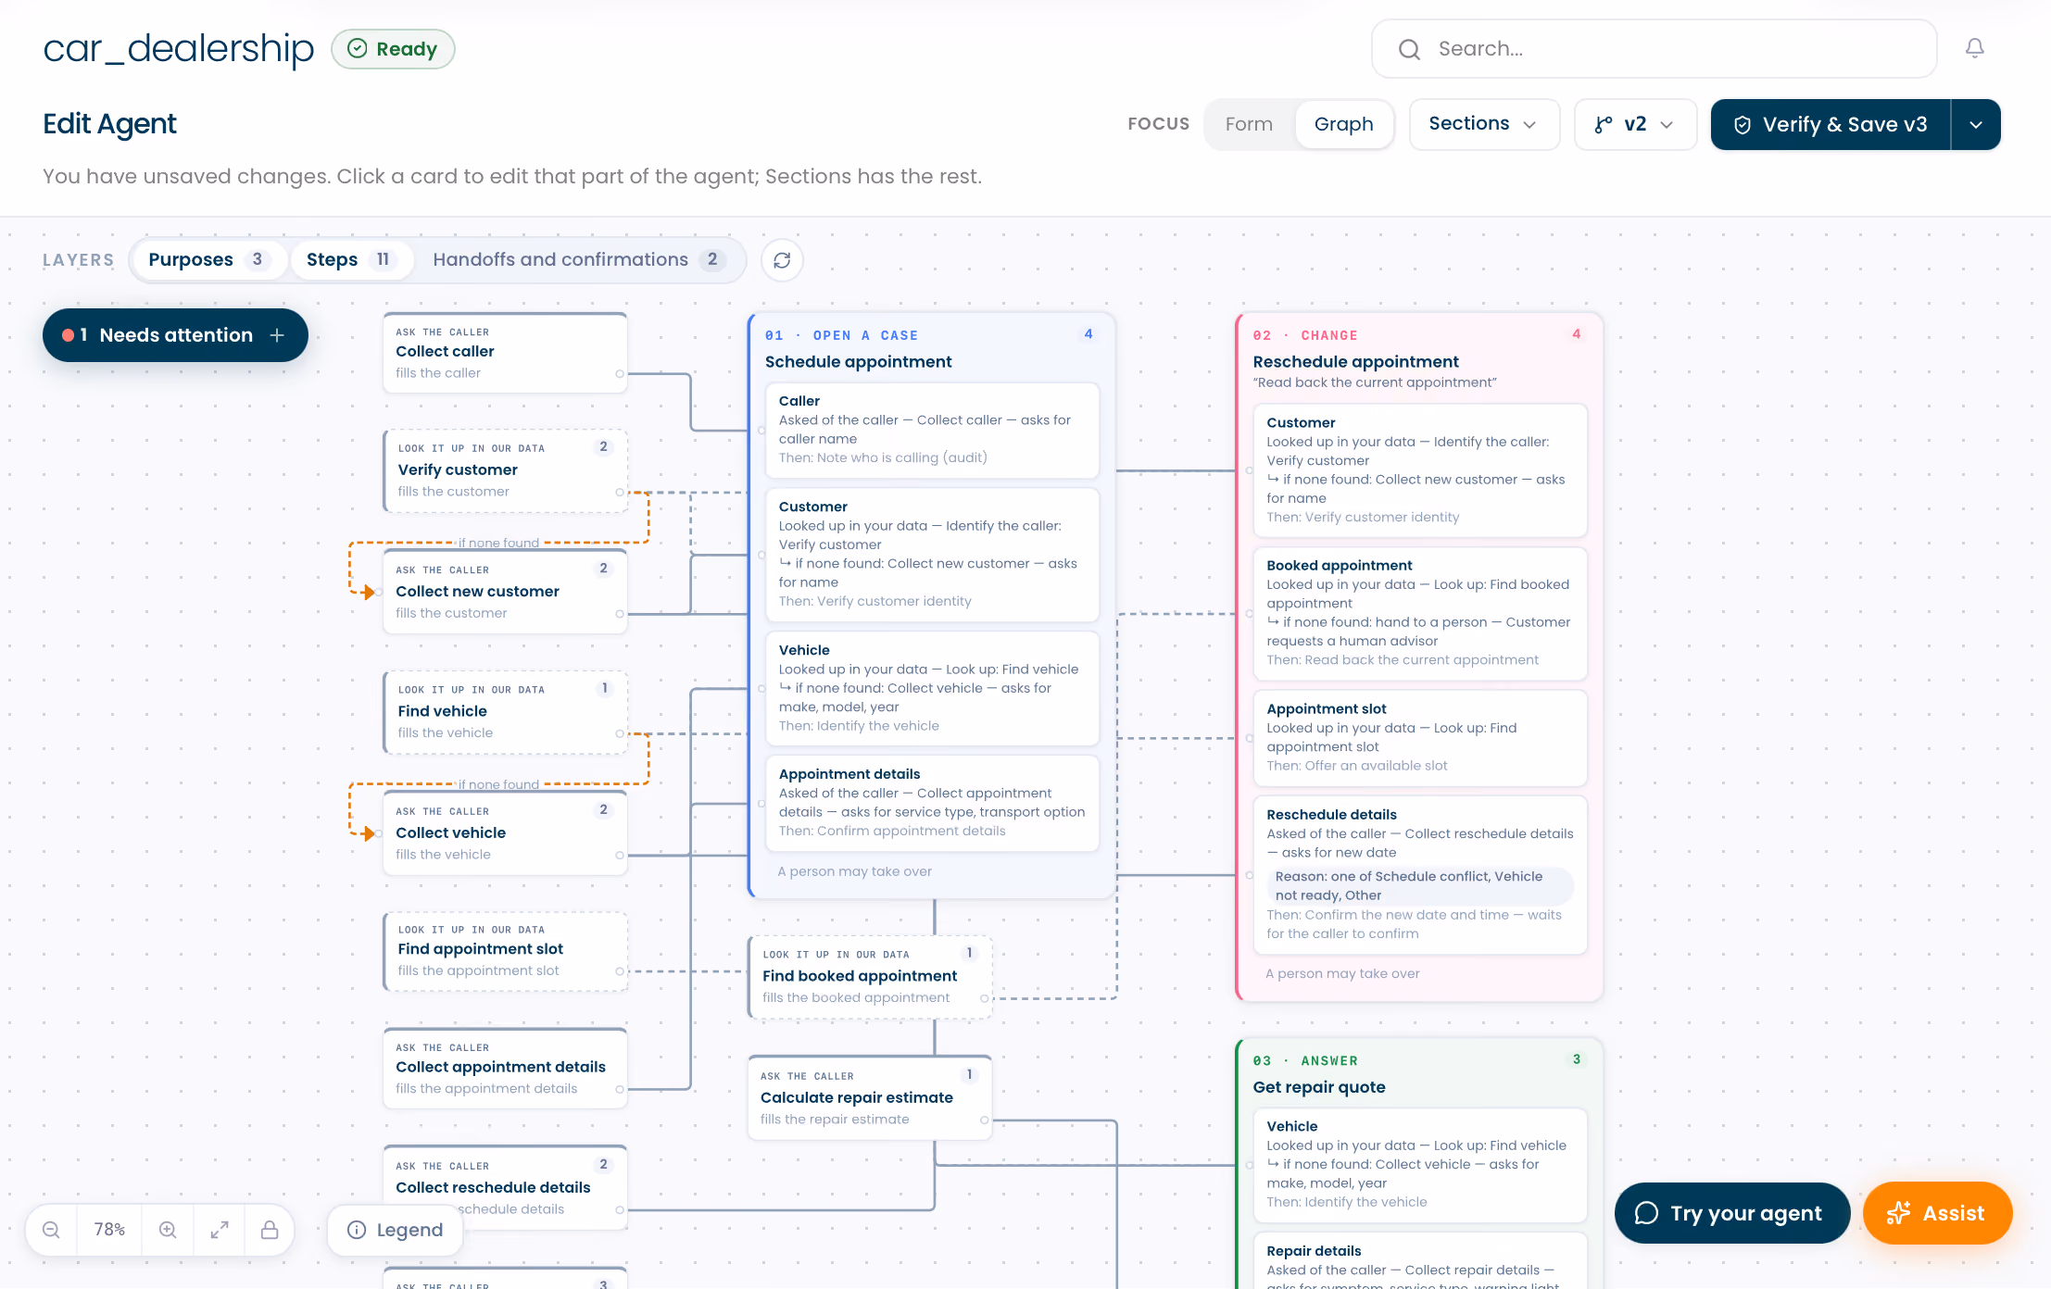Open the Find booked appointment card

pos(870,978)
